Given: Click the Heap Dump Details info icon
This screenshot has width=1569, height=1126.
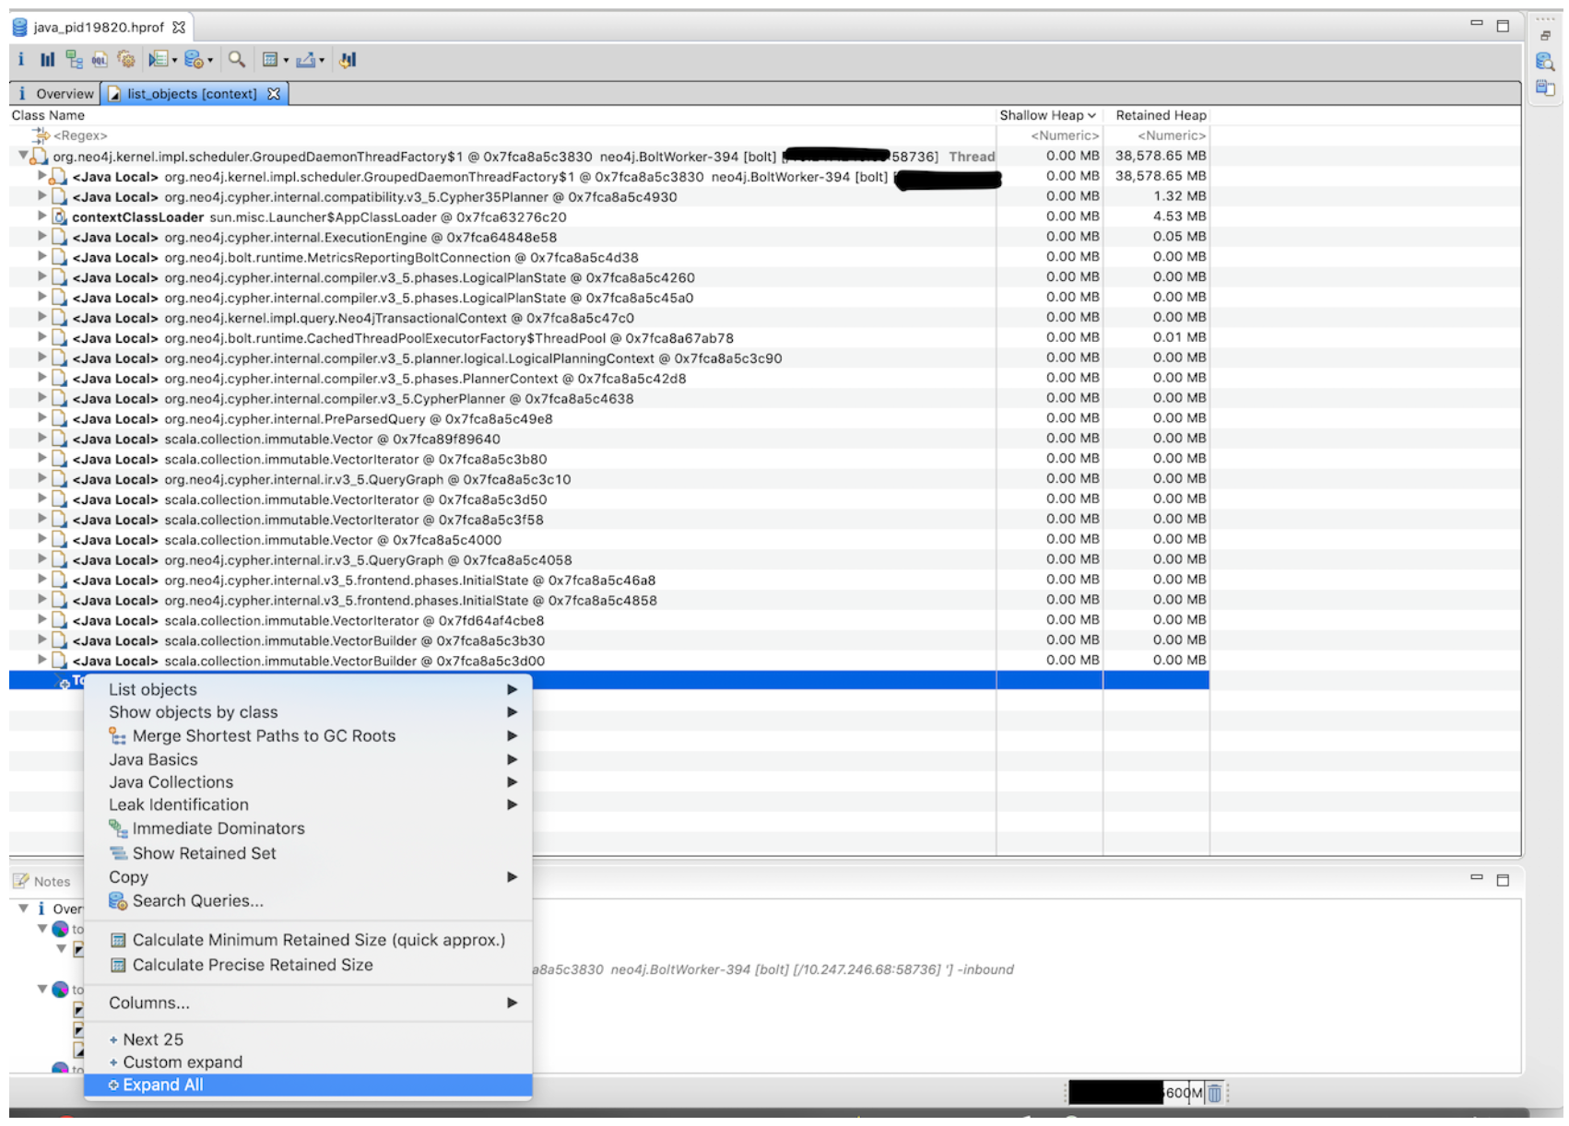Looking at the screenshot, I should (x=20, y=60).
